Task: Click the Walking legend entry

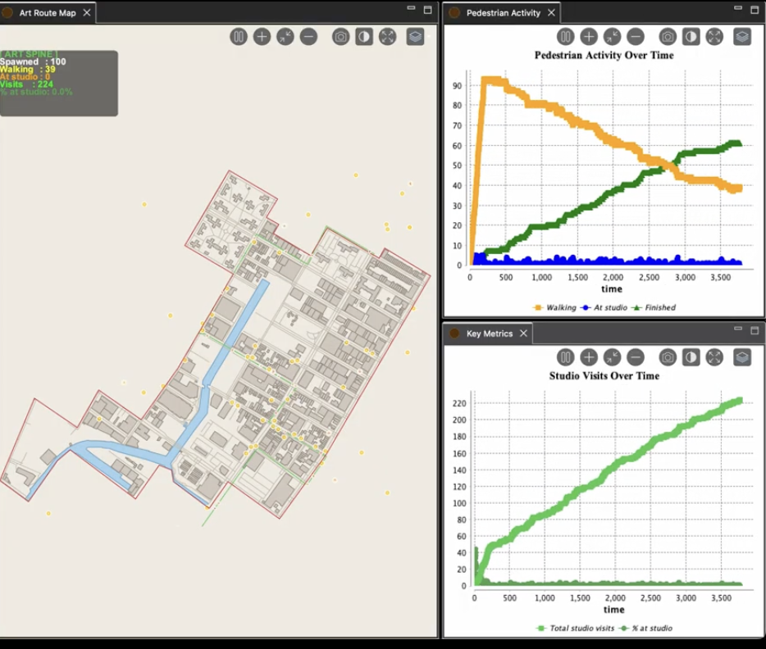Action: click(x=554, y=307)
